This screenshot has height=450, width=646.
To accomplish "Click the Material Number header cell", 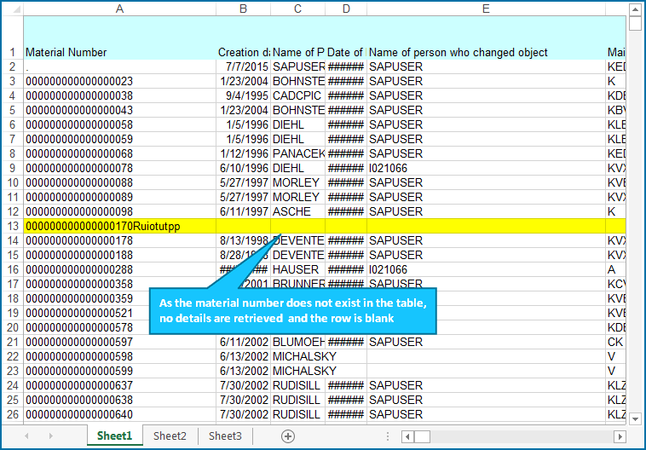I will [119, 52].
